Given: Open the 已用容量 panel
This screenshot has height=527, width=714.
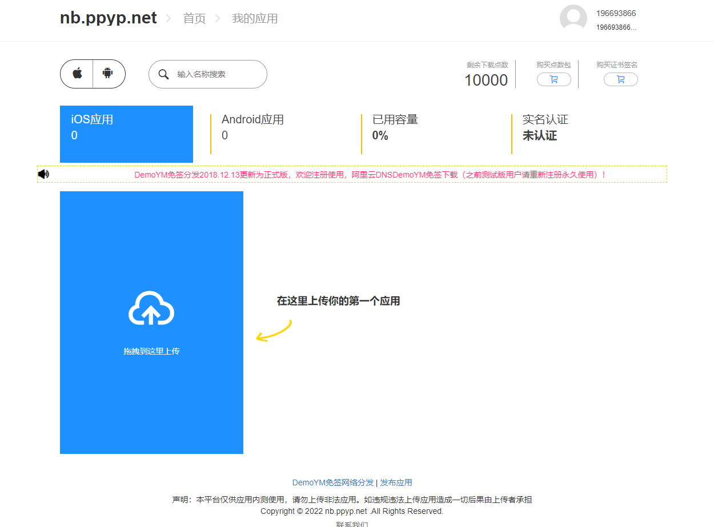Looking at the screenshot, I should tap(395, 127).
